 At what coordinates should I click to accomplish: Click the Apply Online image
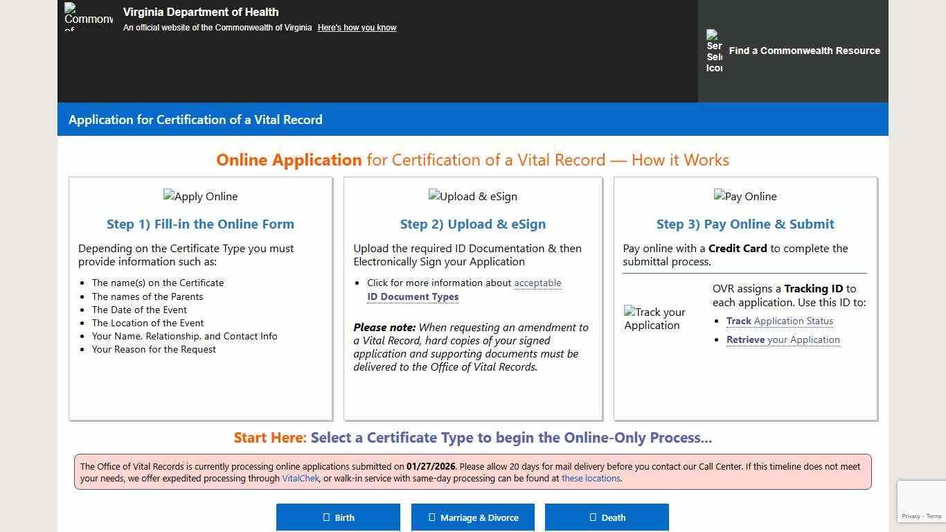(x=200, y=197)
